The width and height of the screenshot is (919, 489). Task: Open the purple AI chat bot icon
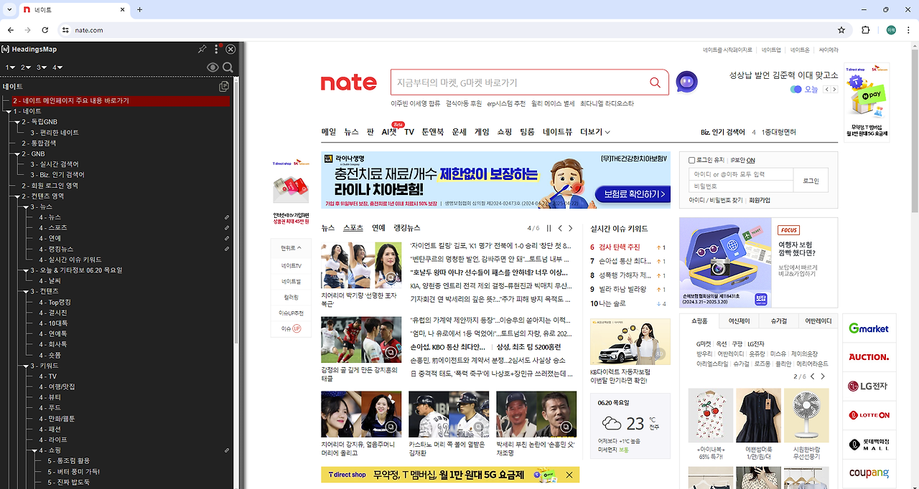click(x=687, y=82)
